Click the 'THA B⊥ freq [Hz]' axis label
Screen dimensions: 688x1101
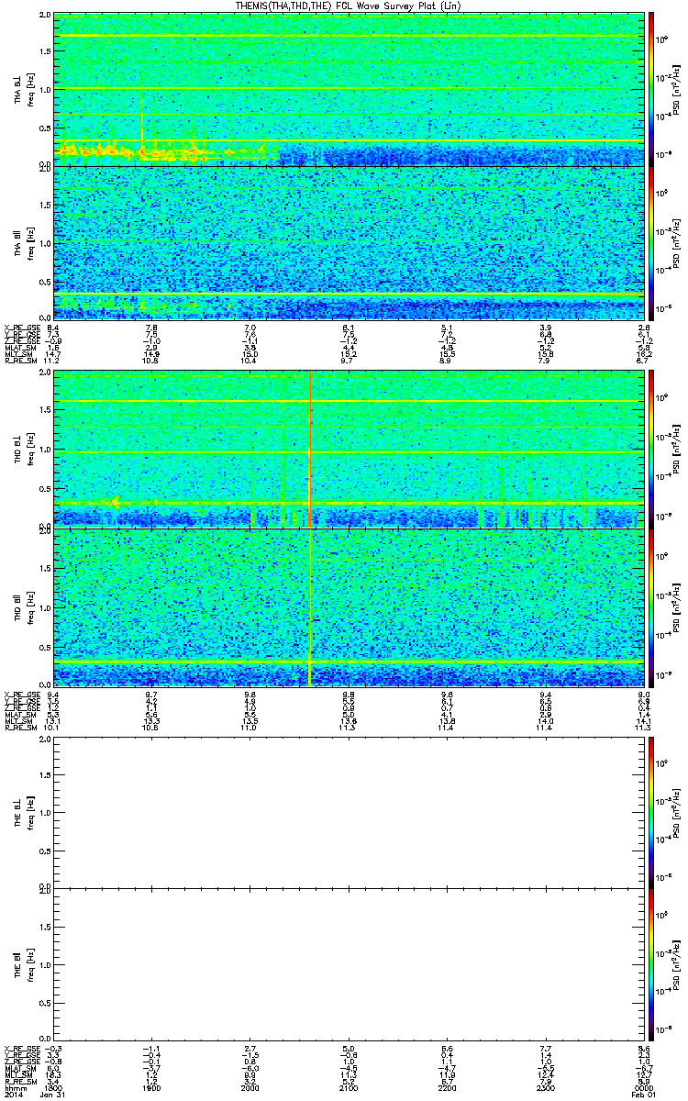tap(23, 89)
